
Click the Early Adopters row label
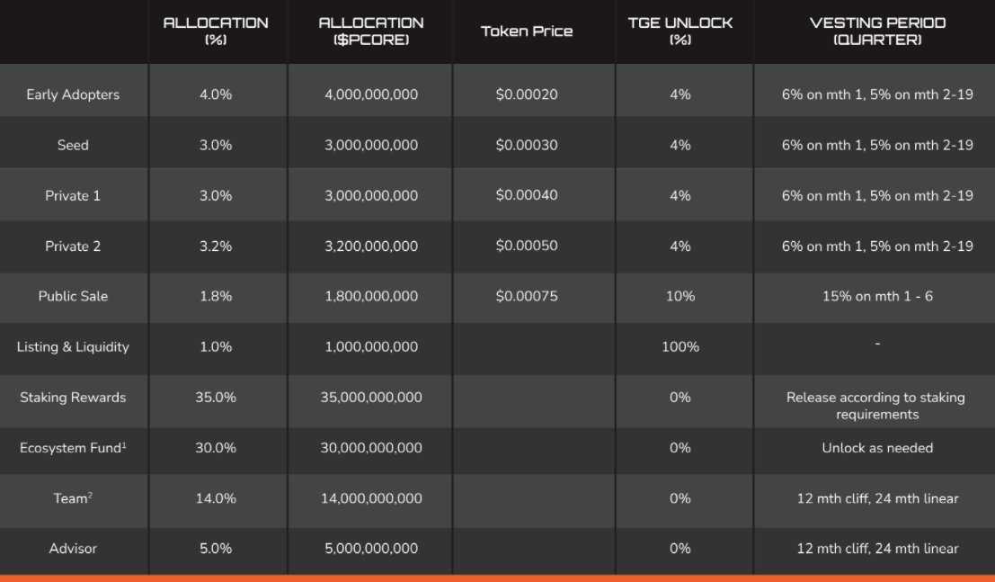click(x=73, y=94)
